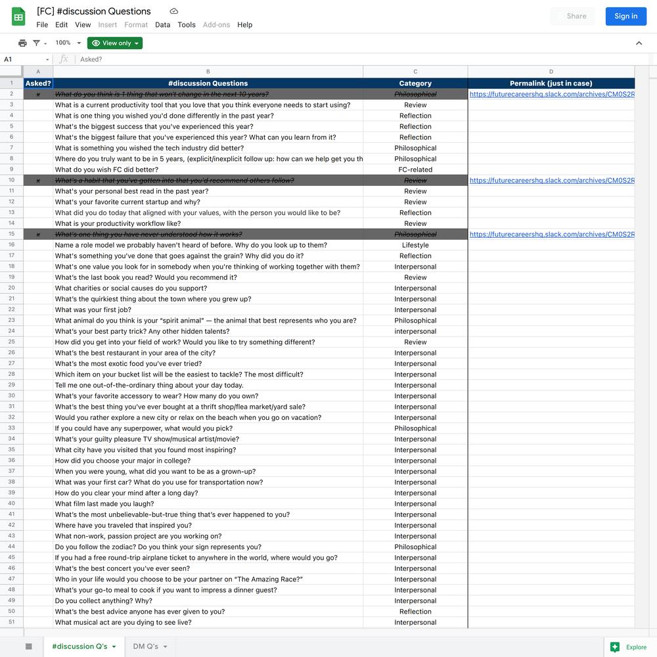Click the blue Sign in button
Viewport: 657px width, 657px height.
point(625,16)
